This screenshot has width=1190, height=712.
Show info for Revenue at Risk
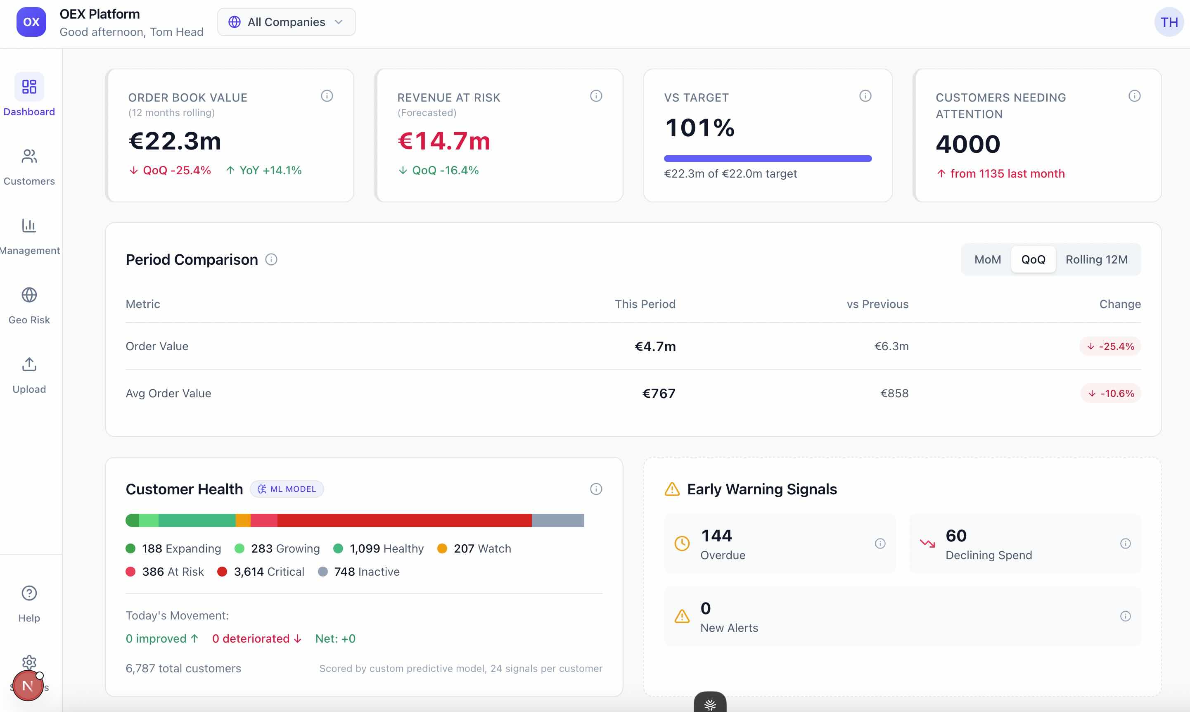tap(596, 96)
